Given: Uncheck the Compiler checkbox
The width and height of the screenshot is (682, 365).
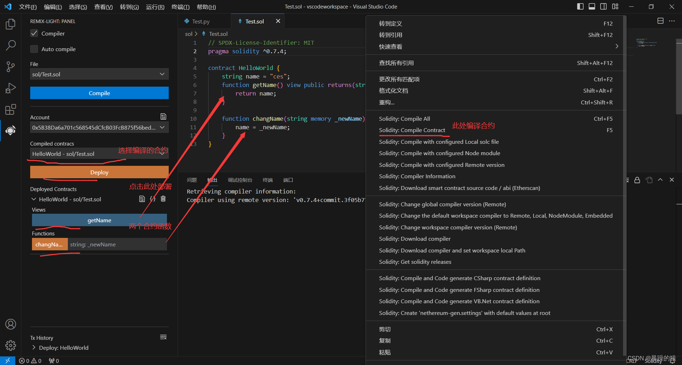Looking at the screenshot, I should coord(34,33).
